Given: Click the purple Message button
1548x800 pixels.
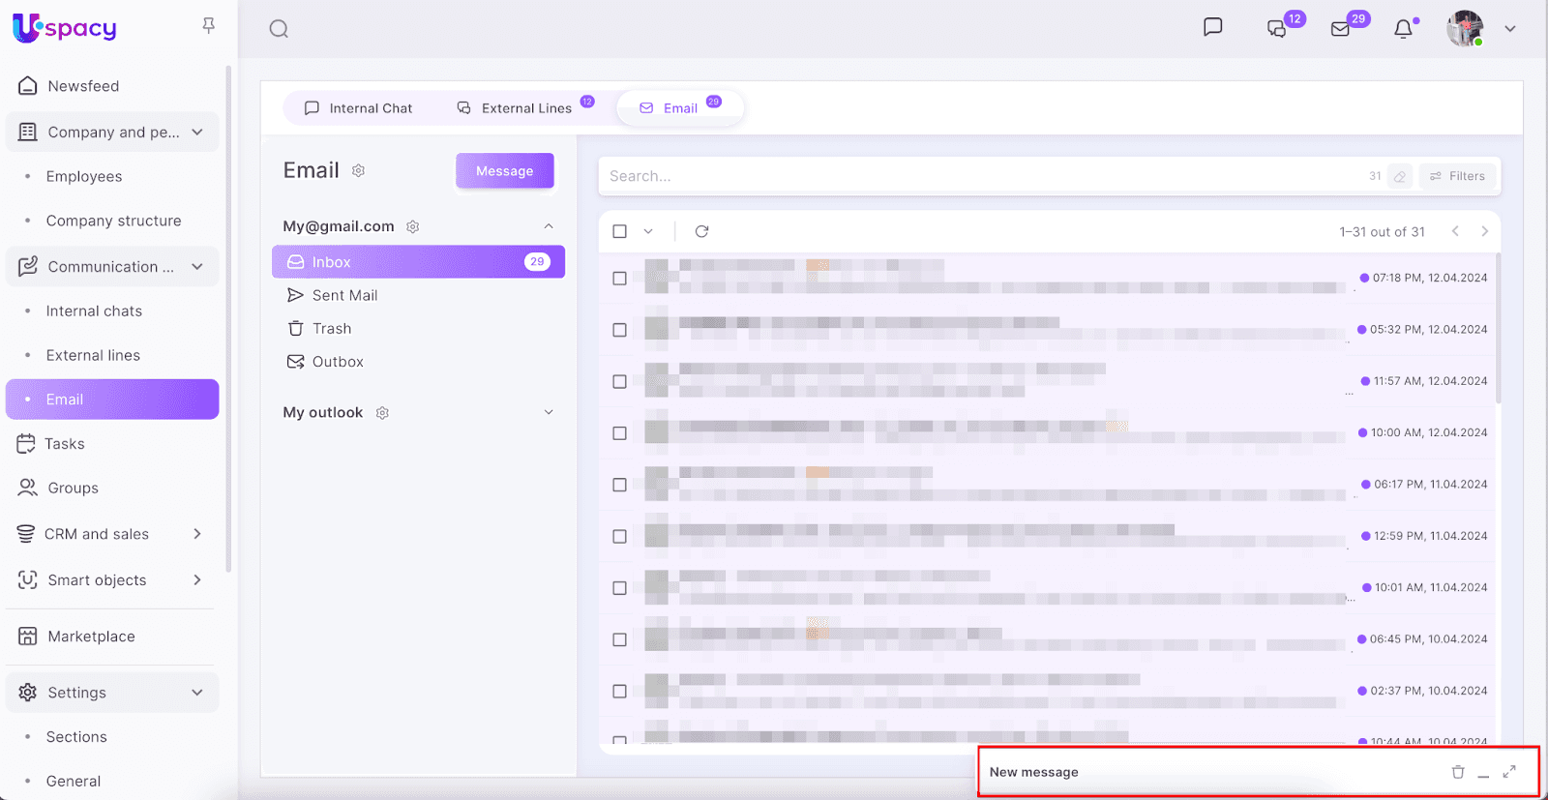Looking at the screenshot, I should coord(504,171).
